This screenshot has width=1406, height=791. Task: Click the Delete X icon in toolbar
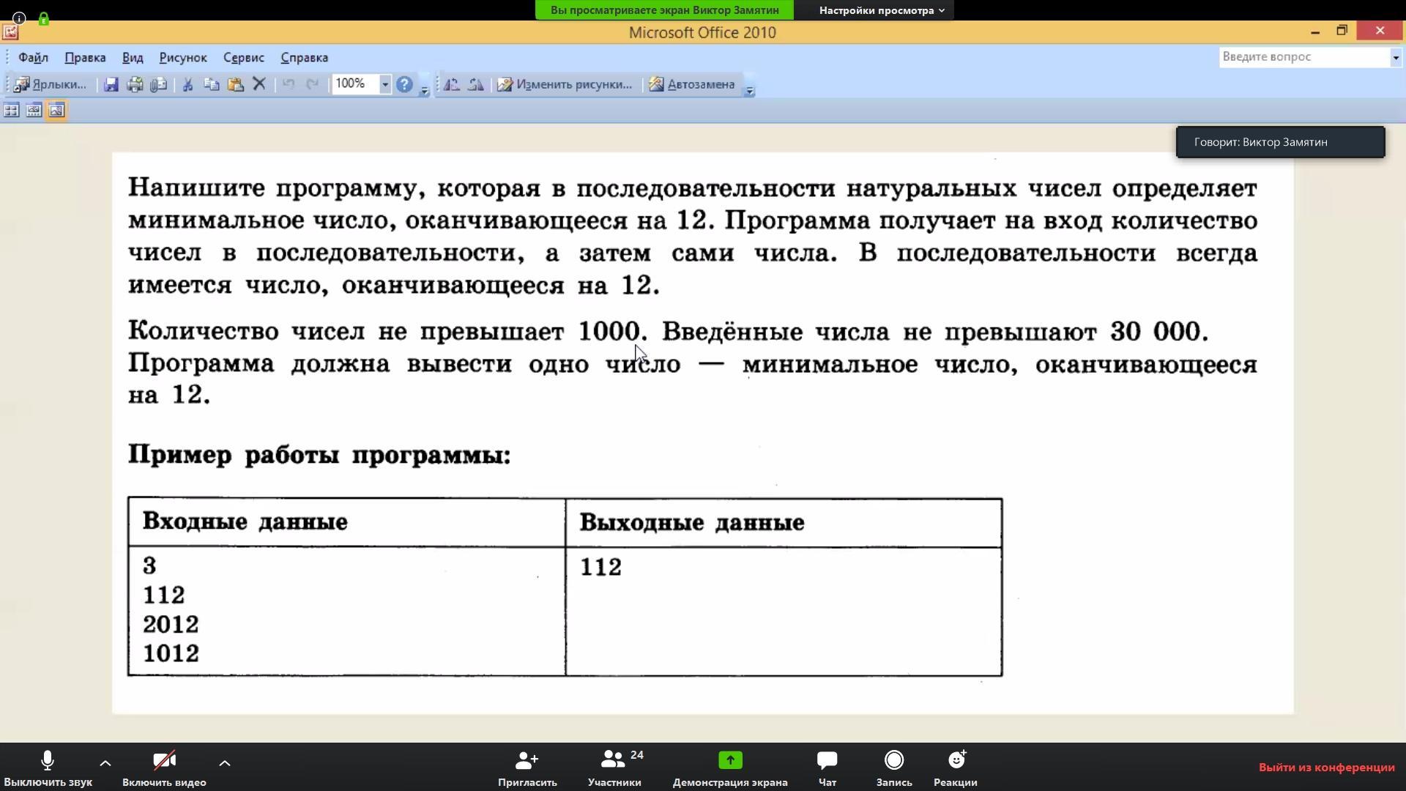coord(258,85)
